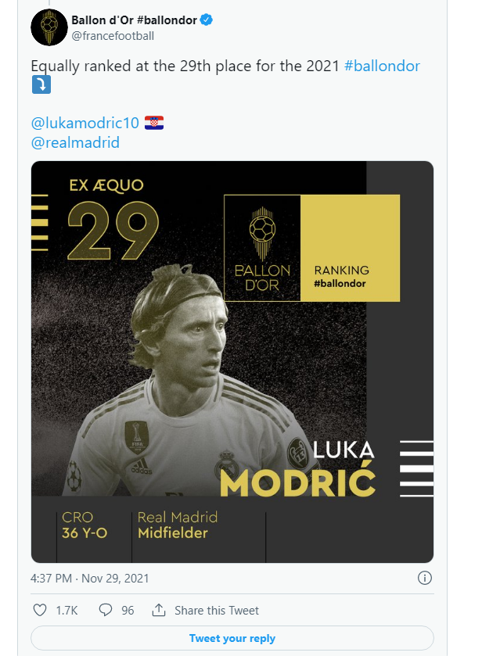This screenshot has height=656, width=500.
Task: Open the Luka Modrić ranking image
Action: [x=232, y=362]
